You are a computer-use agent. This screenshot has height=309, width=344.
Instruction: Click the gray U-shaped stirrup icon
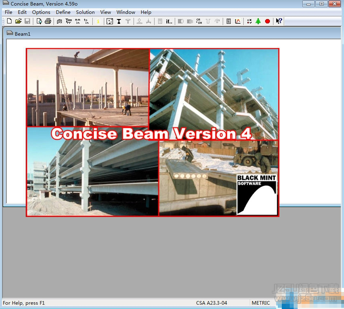coord(208,21)
